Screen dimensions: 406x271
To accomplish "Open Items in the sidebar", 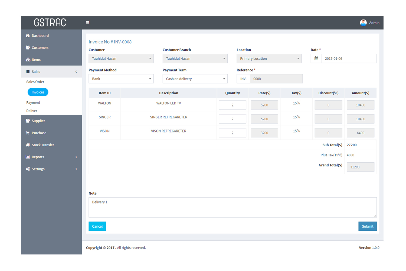I will tap(51, 60).
